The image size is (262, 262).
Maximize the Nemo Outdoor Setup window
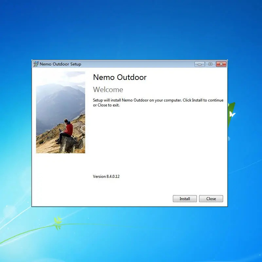[210, 64]
